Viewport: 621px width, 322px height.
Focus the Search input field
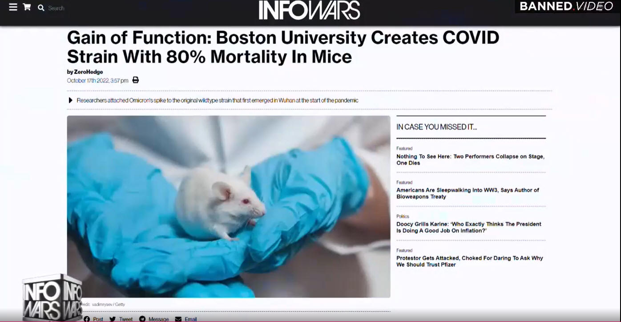56,8
